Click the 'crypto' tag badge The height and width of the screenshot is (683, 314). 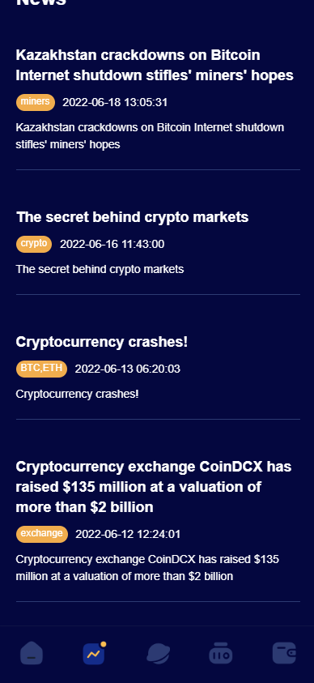point(34,244)
